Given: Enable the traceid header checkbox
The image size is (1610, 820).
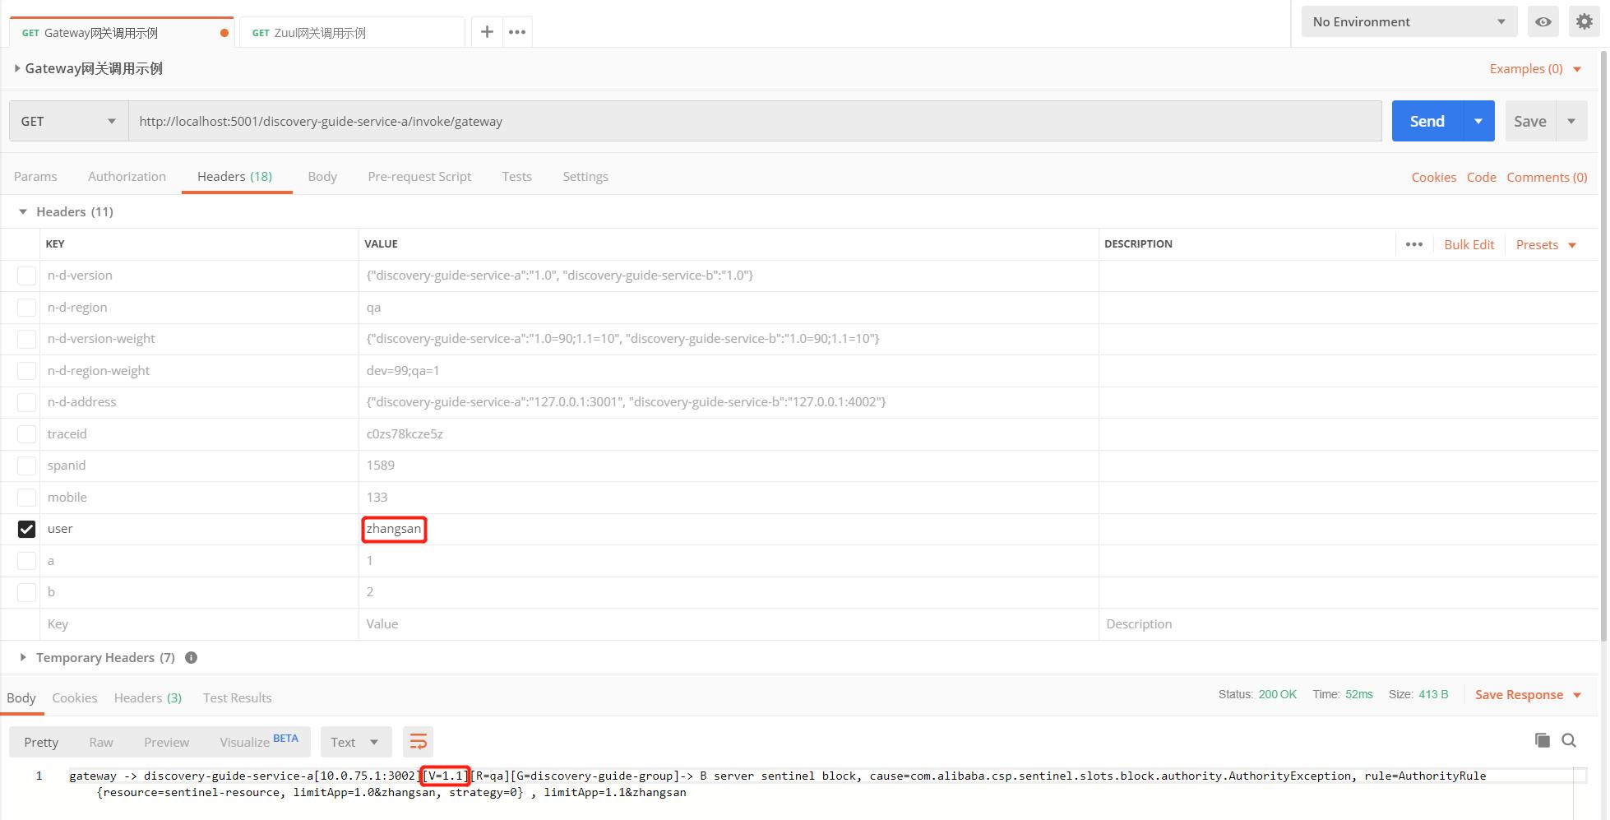Looking at the screenshot, I should point(26,434).
